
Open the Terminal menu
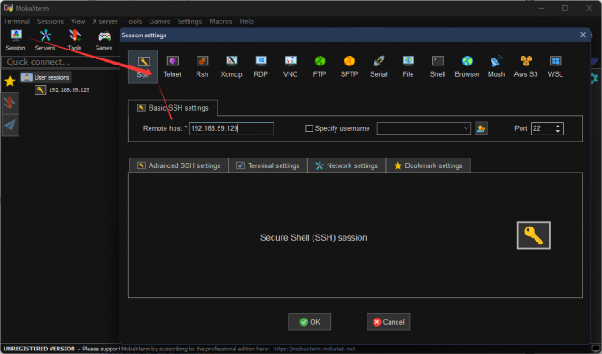tap(17, 21)
